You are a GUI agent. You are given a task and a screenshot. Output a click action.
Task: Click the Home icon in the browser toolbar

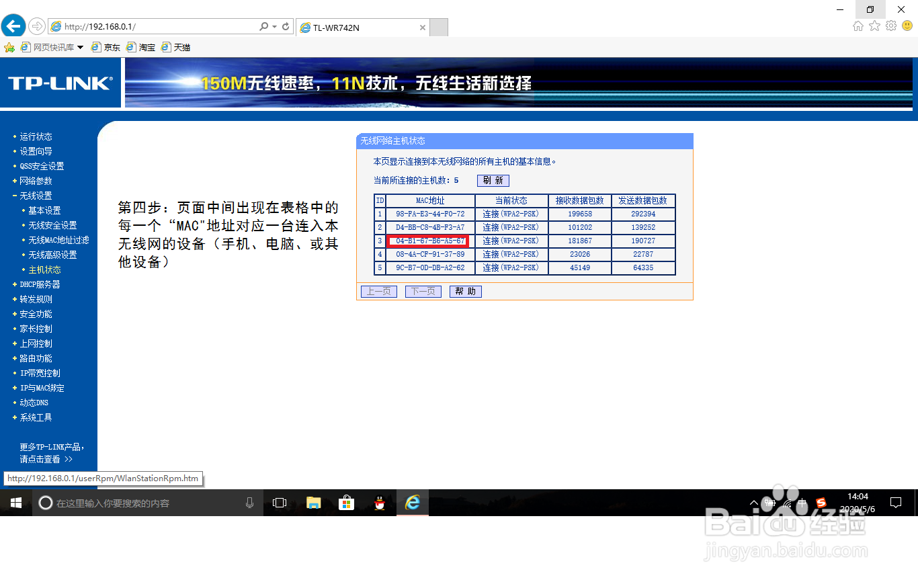pos(858,26)
